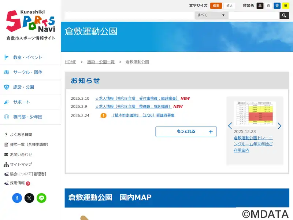Set text size to 標準
This screenshot has width=293, height=220.
216,6
